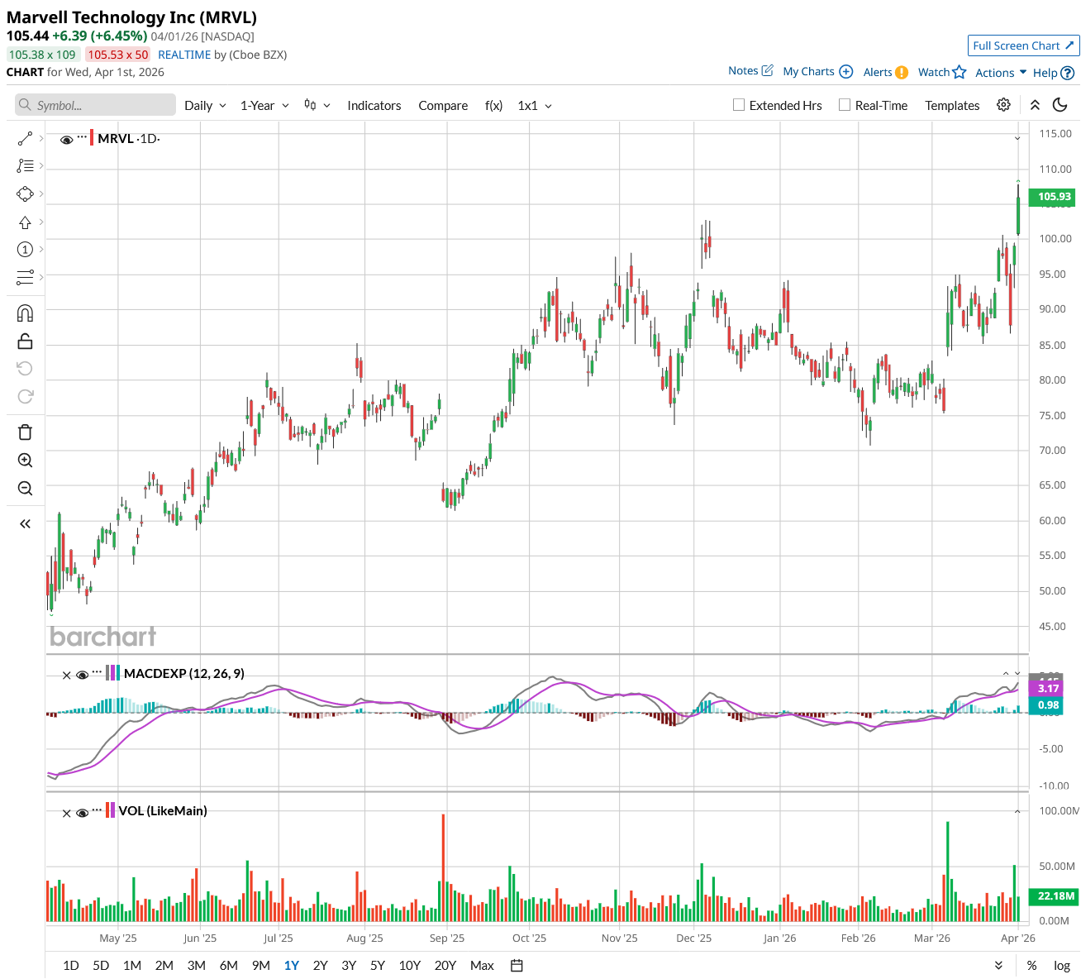This screenshot has height=979, width=1081.
Task: Select the 5Y time range
Action: (x=378, y=965)
